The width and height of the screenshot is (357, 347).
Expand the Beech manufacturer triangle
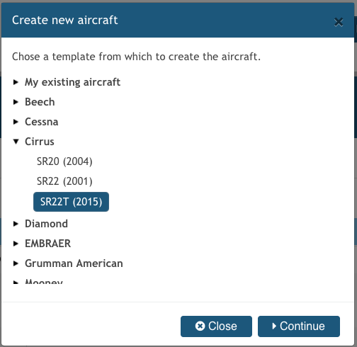pos(16,102)
